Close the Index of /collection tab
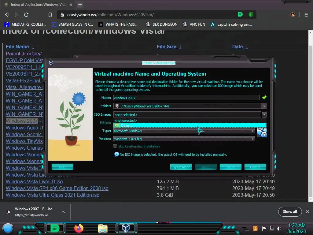Screen dimensions: 313x235 (71, 5)
